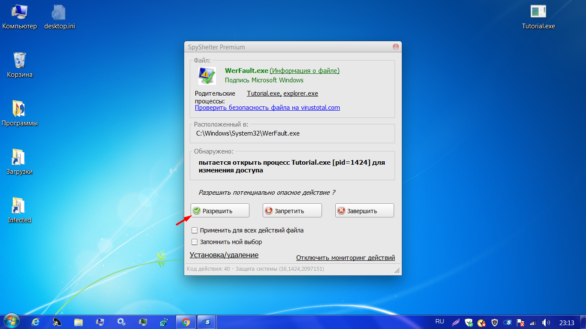Image resolution: width=586 pixels, height=329 pixels.
Task: Close the SpyShelter Premium dialog
Action: click(x=395, y=47)
